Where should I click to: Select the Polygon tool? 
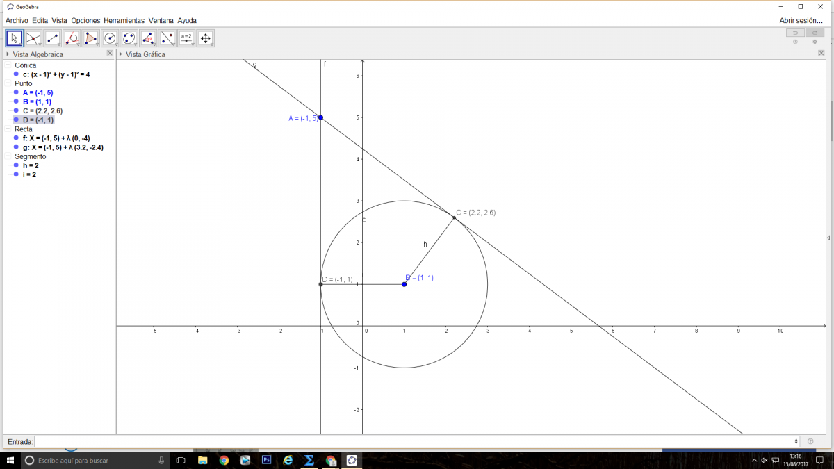[x=91, y=38]
